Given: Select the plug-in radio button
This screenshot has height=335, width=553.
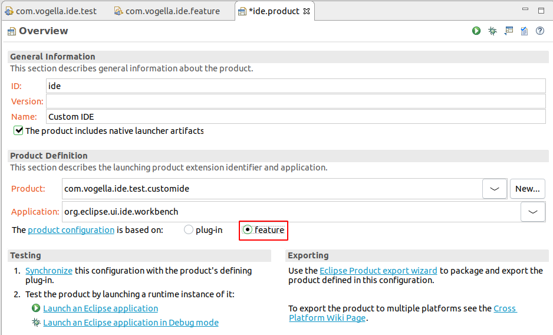Looking at the screenshot, I should pos(189,230).
